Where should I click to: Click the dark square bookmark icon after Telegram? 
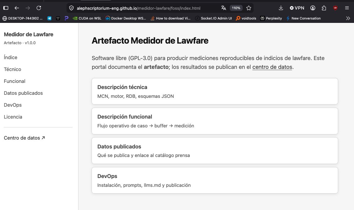(58, 18)
